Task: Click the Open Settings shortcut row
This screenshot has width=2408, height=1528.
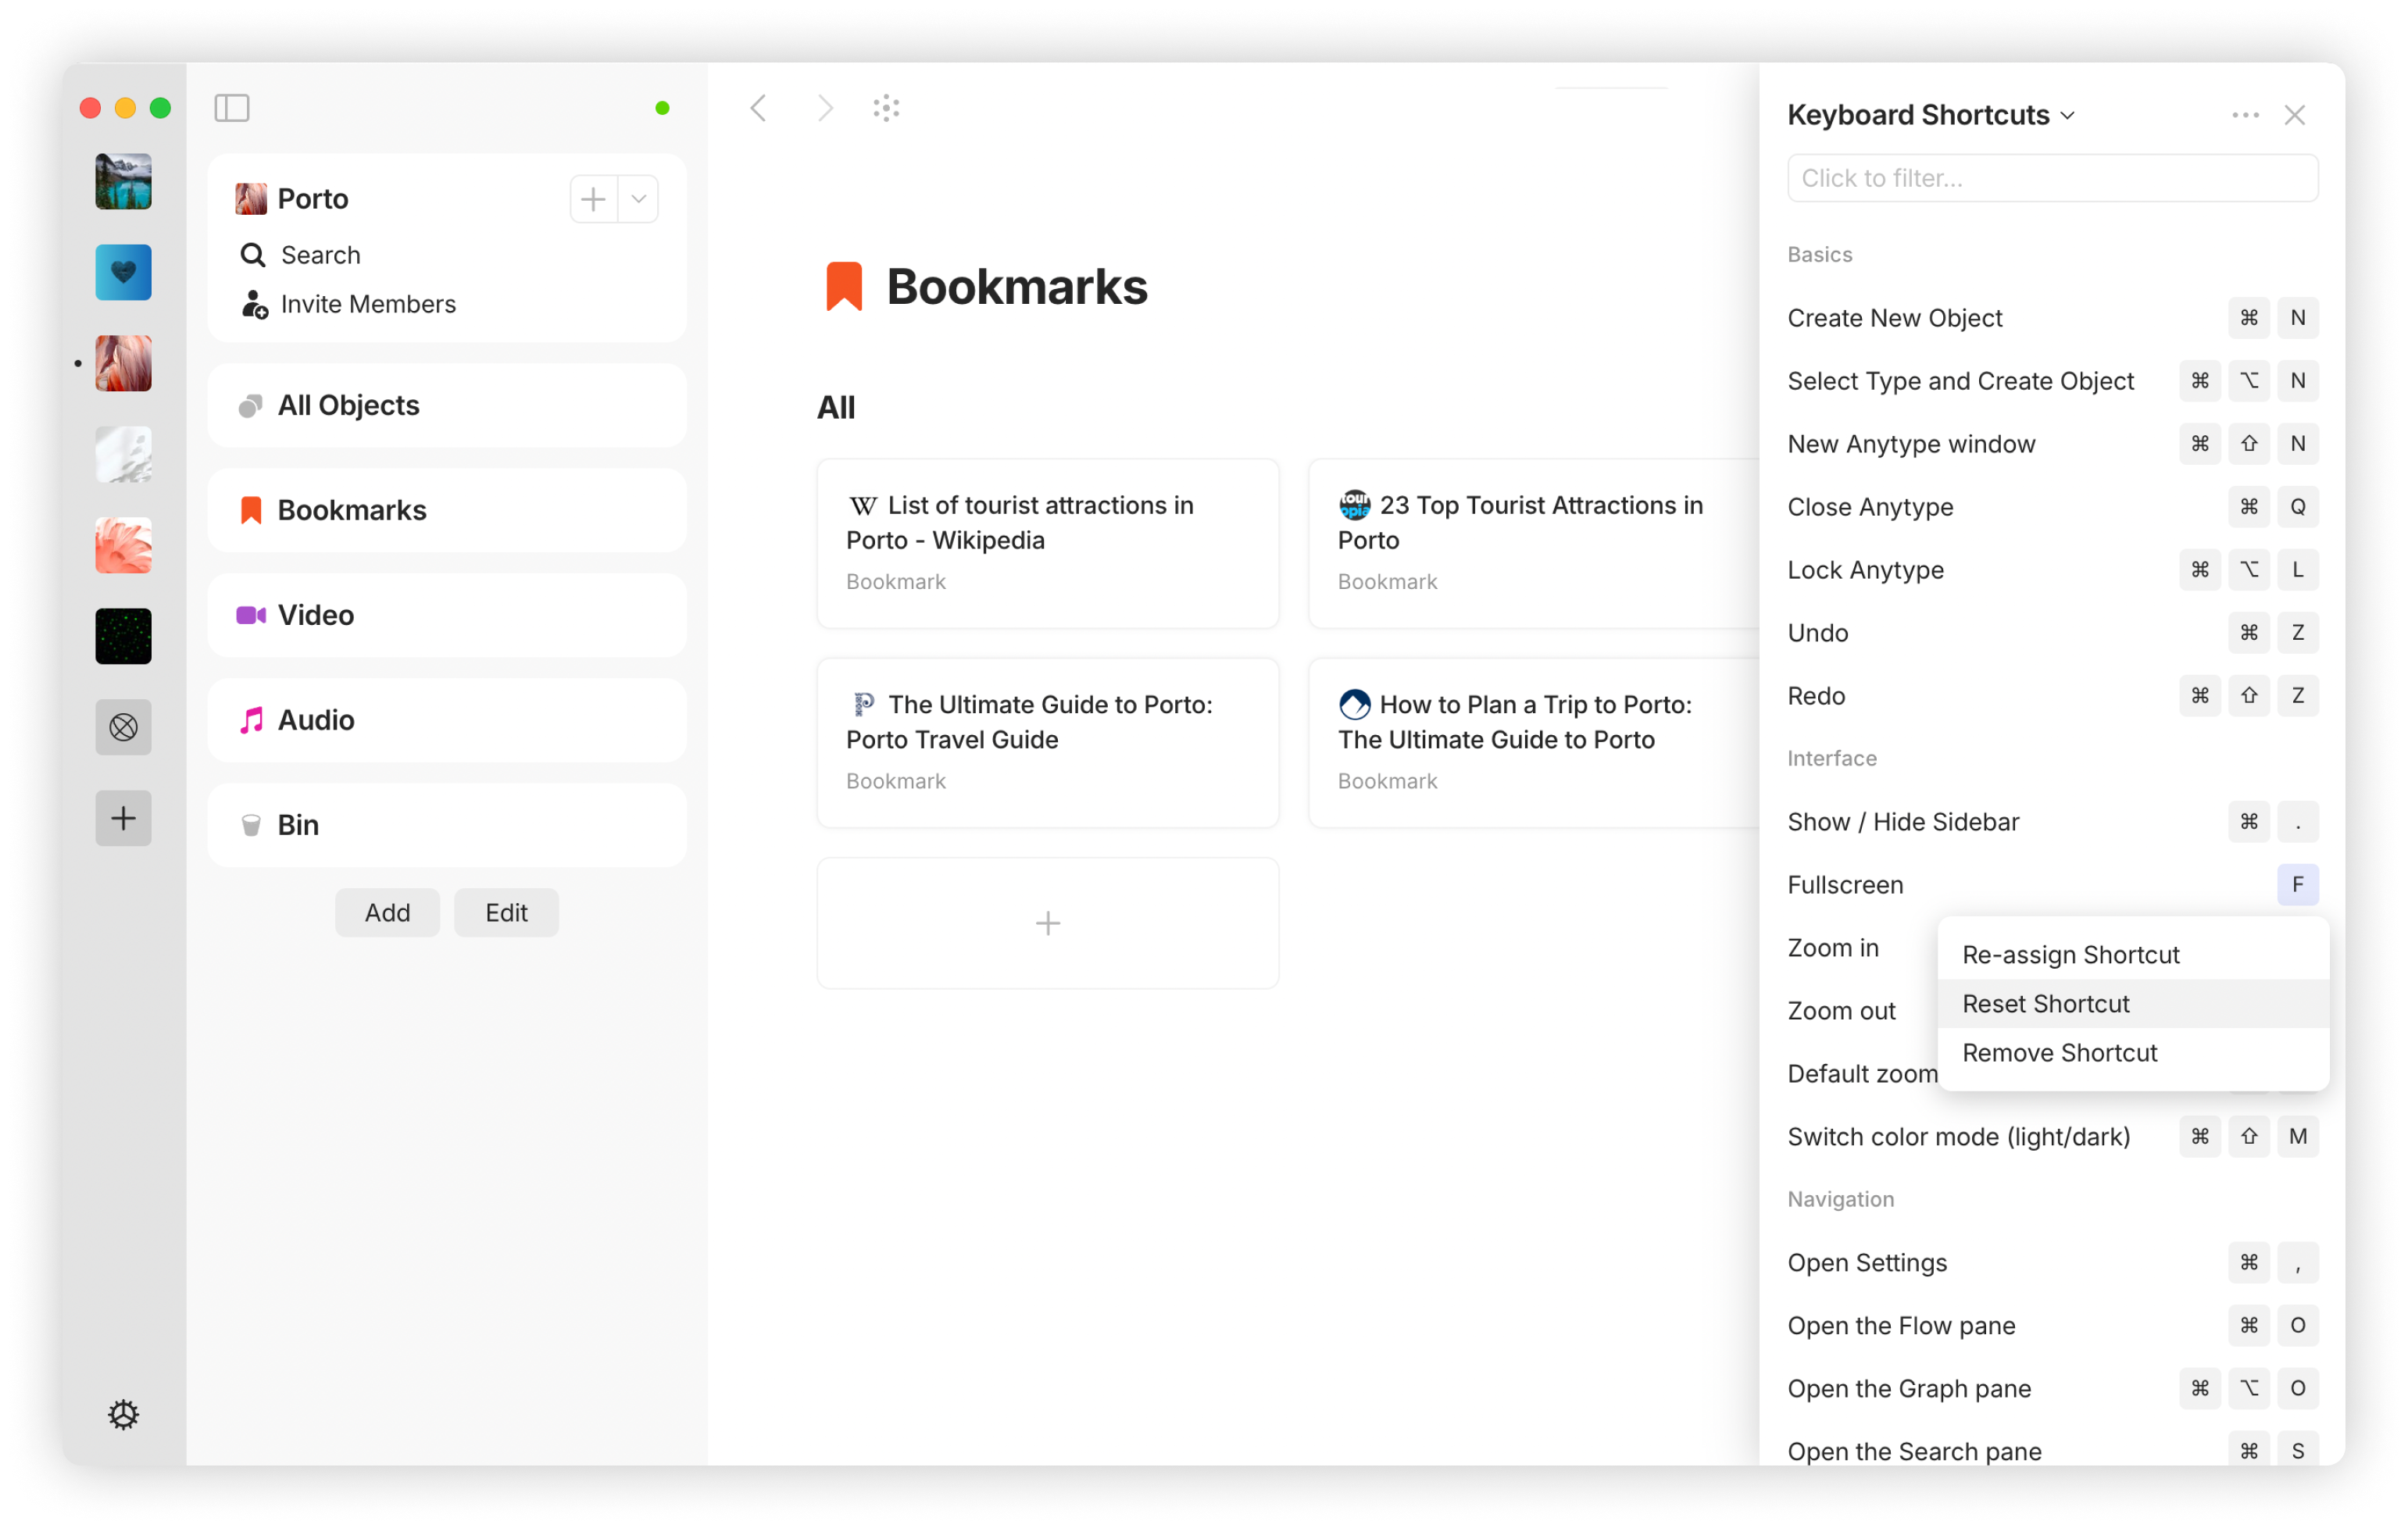Action: coord(2052,1263)
